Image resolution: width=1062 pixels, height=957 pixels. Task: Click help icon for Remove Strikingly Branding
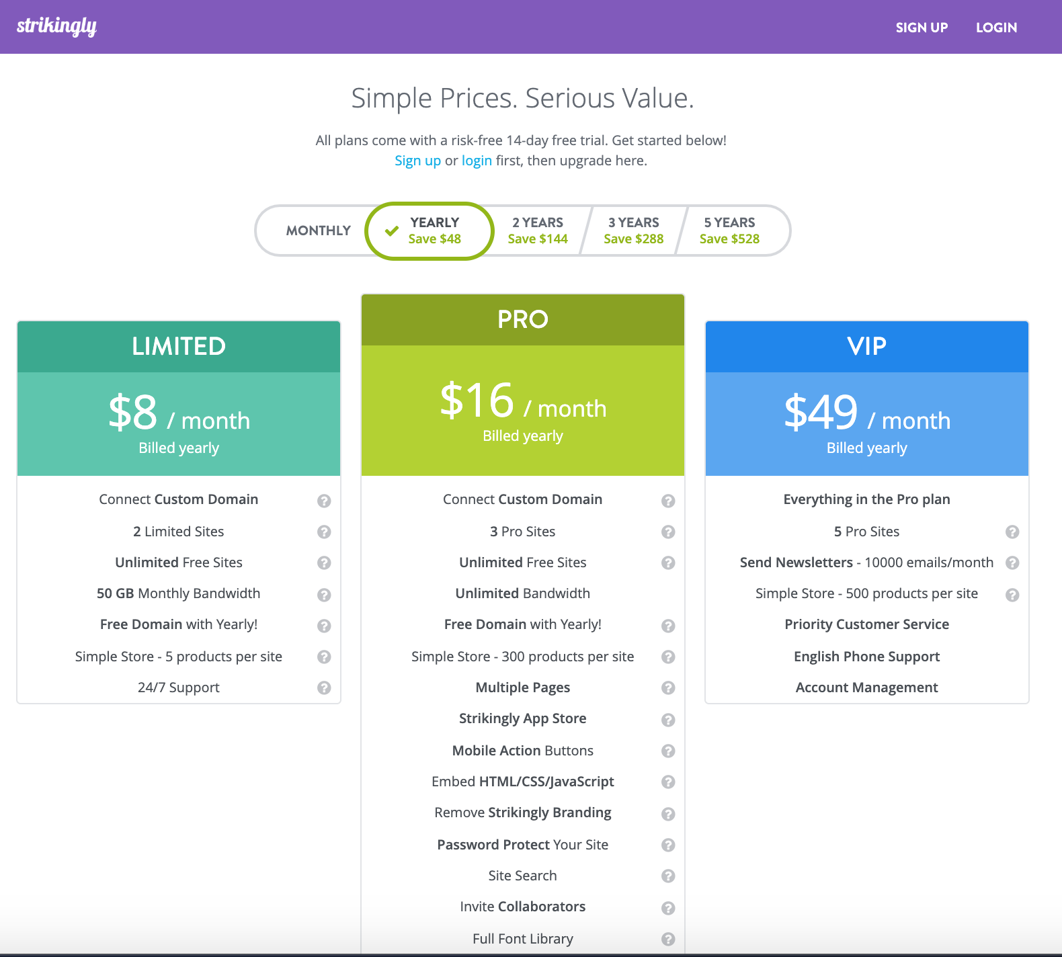(668, 814)
